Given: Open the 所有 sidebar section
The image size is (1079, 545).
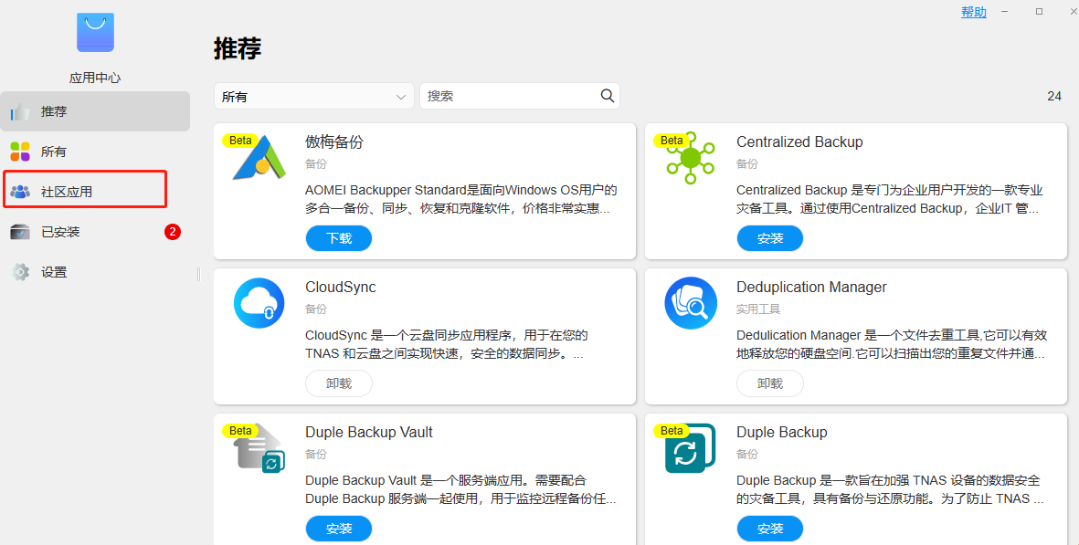Looking at the screenshot, I should coord(95,152).
